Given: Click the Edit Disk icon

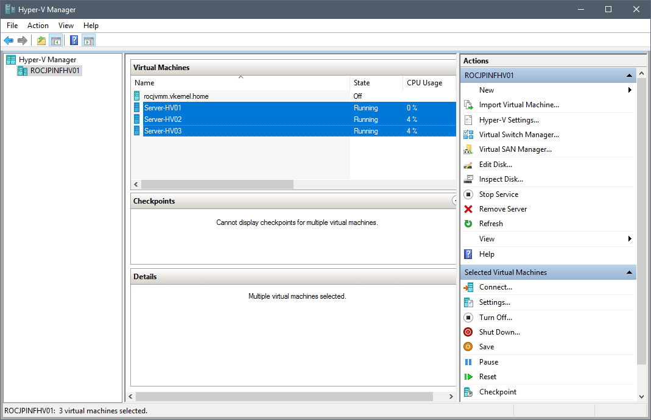Looking at the screenshot, I should [x=468, y=165].
